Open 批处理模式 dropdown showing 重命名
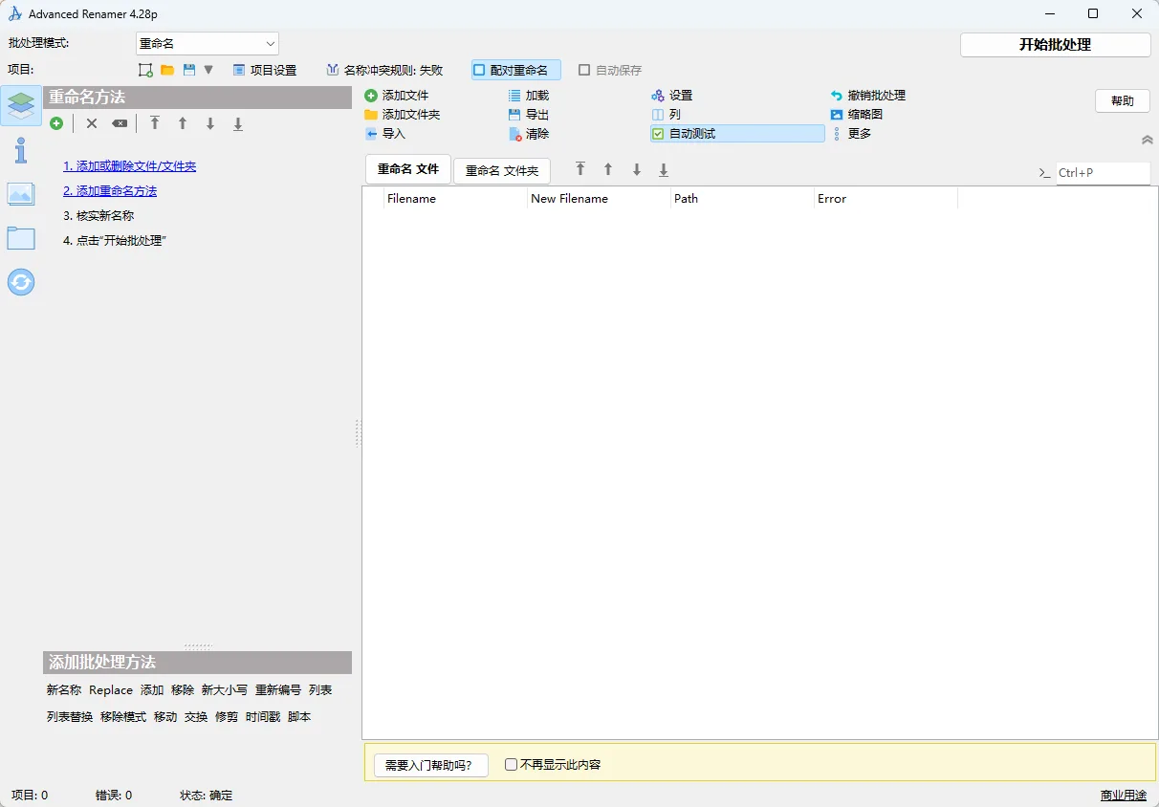Image resolution: width=1159 pixels, height=807 pixels. pyautogui.click(x=207, y=44)
